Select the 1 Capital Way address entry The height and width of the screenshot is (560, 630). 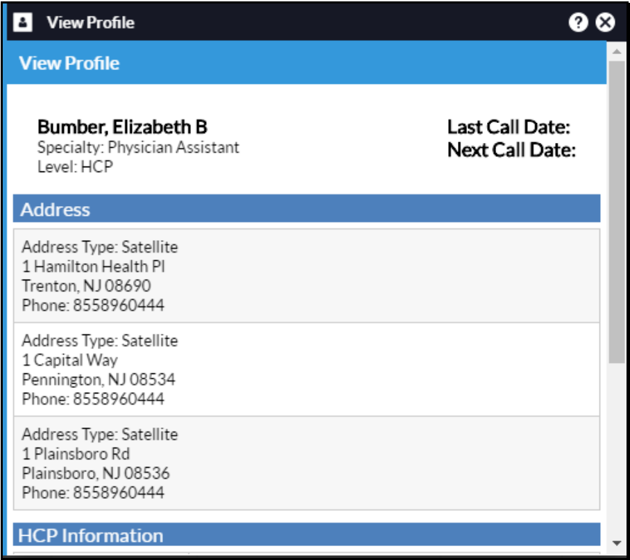[307, 370]
